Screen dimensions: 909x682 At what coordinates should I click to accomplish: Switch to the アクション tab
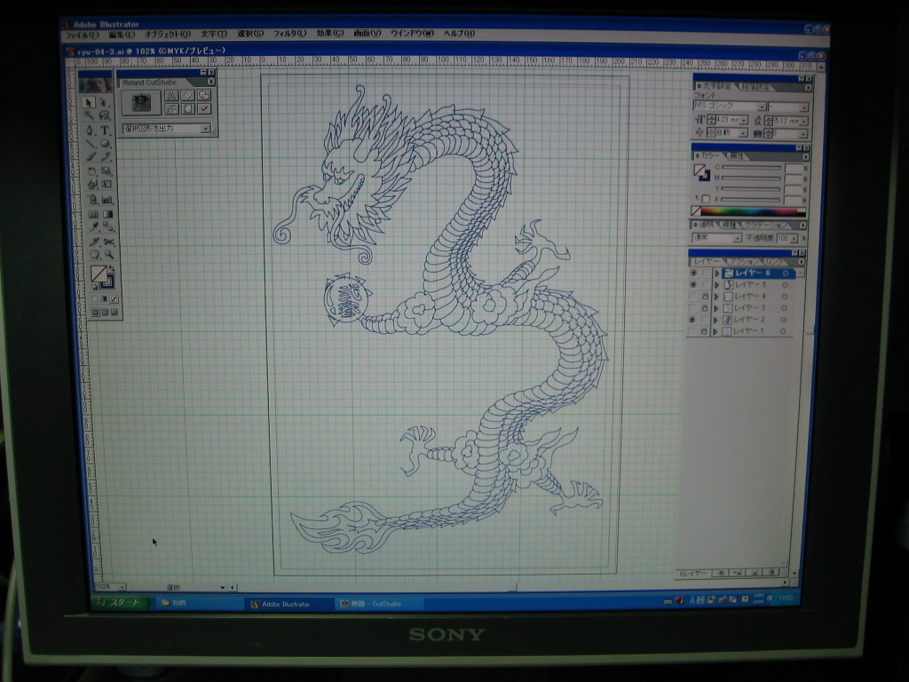pos(743,262)
